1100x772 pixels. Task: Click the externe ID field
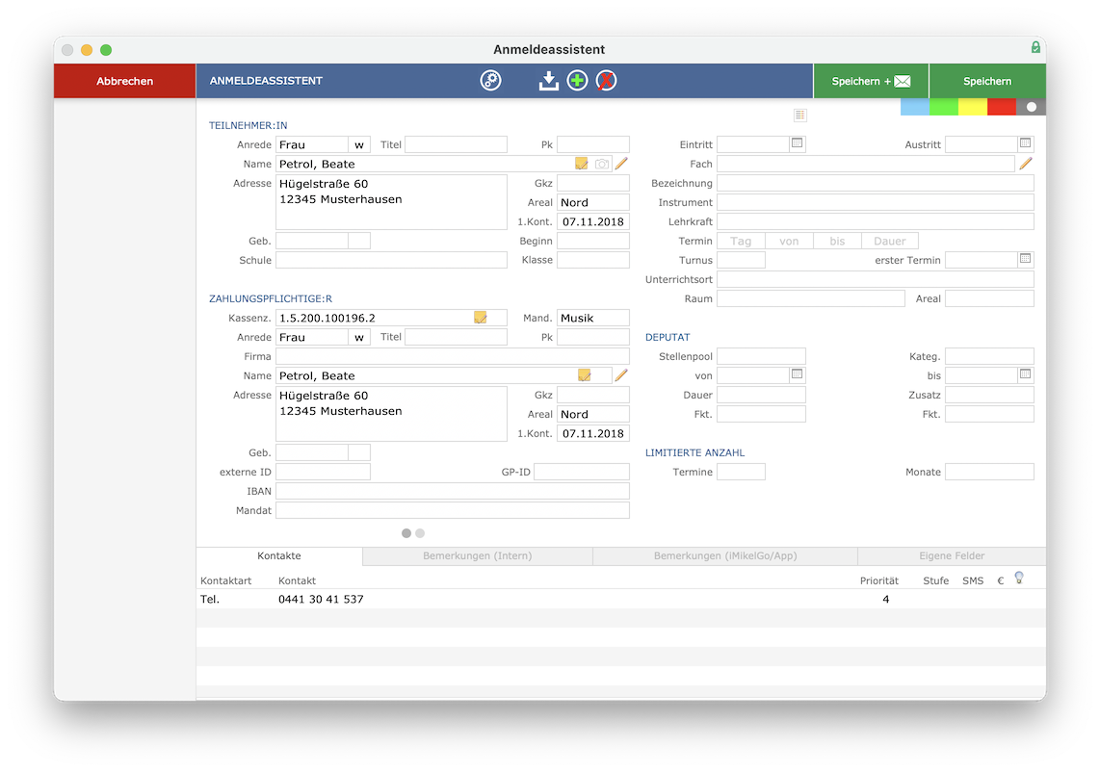[x=323, y=472]
